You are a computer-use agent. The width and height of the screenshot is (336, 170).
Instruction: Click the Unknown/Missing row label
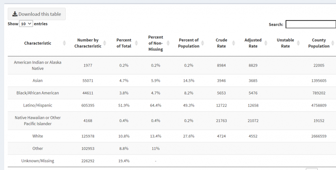[38, 161]
